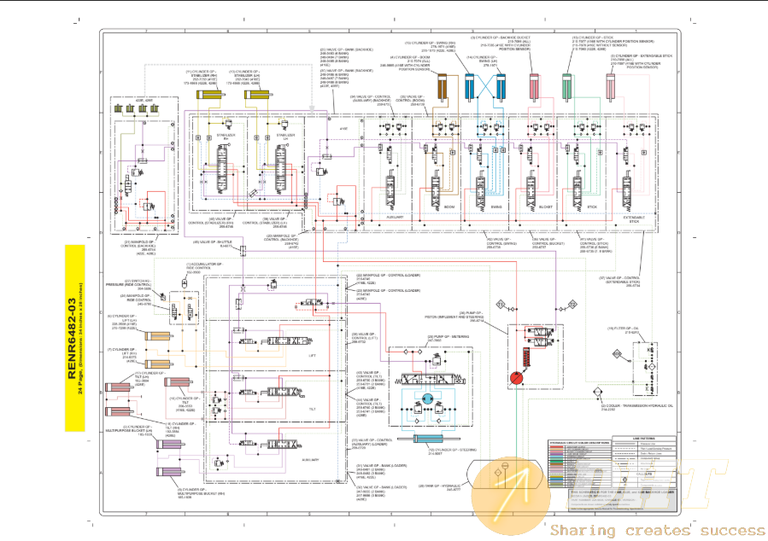This screenshot has width=768, height=541.
Task: Click the Pump GP - Metering callout
Action: click(448, 339)
